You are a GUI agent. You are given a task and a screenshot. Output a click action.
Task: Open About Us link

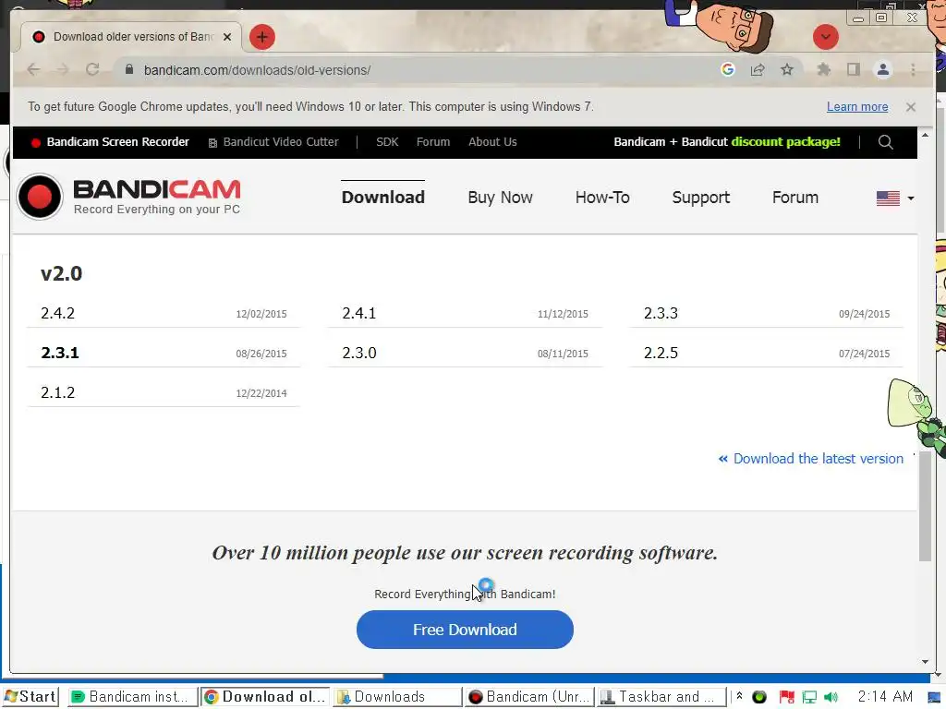pyautogui.click(x=492, y=142)
